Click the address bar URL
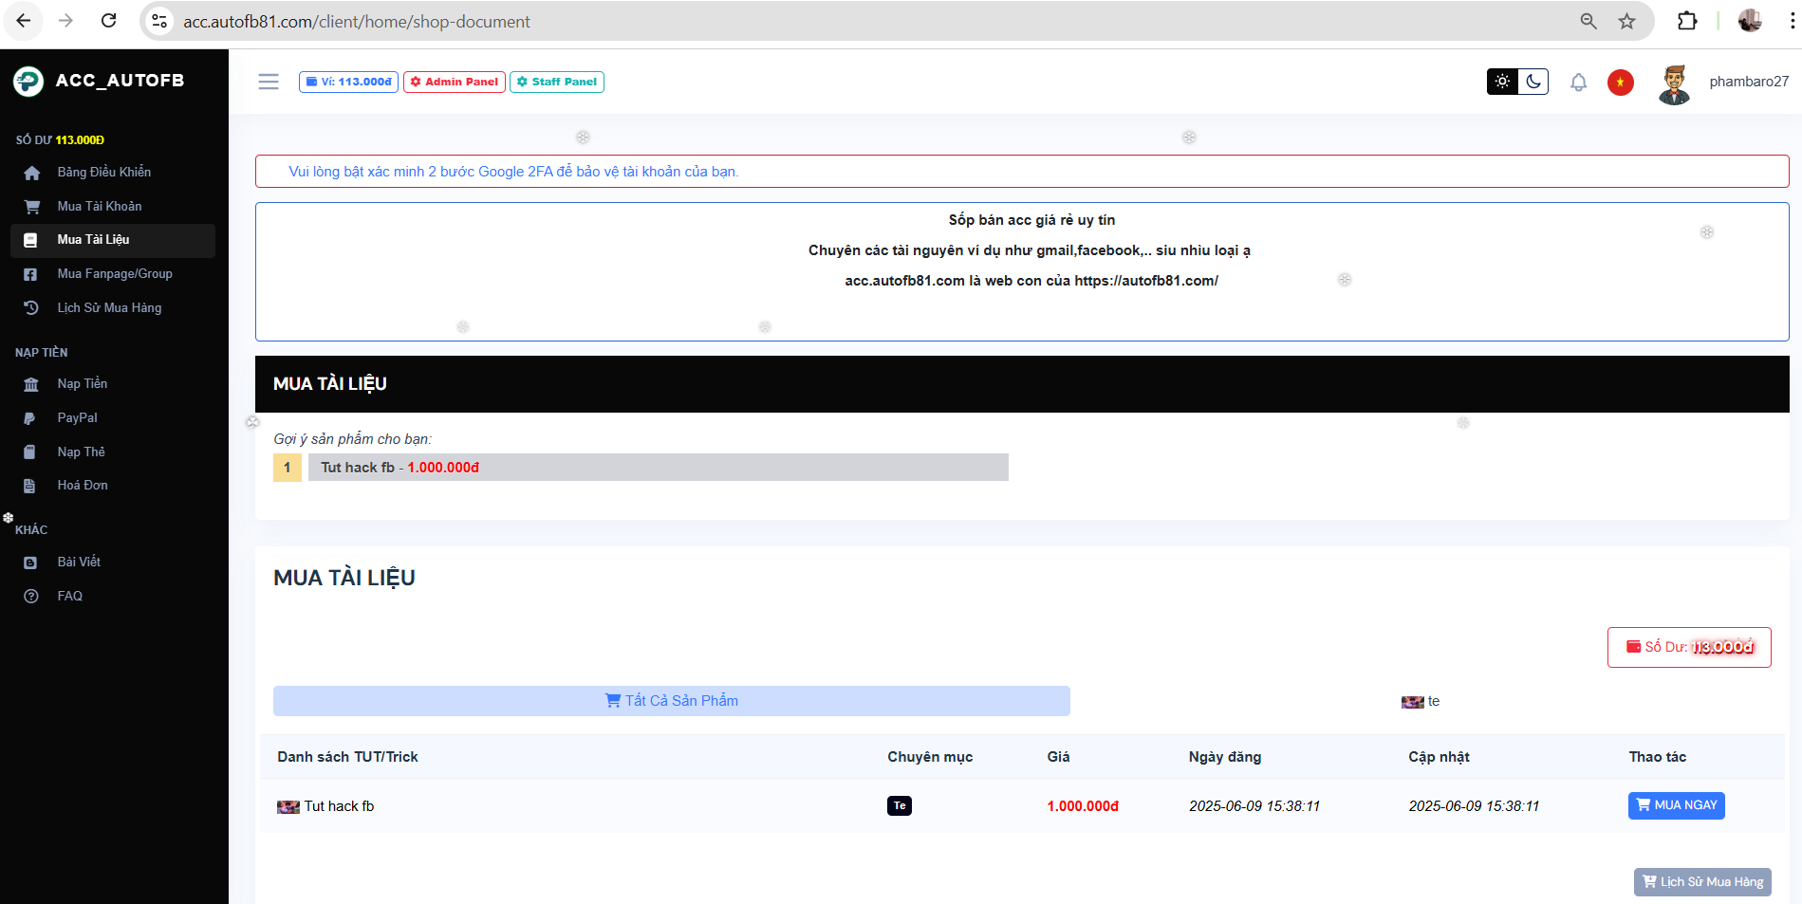The width and height of the screenshot is (1802, 904). click(x=357, y=22)
